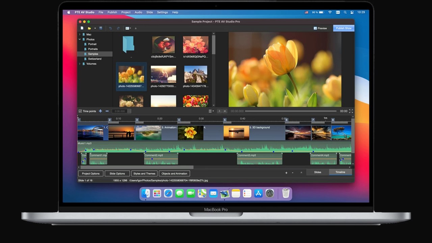Image resolution: width=432 pixels, height=243 pixels.
Task: Click the file list vertical scrollbar
Action: tap(213, 44)
